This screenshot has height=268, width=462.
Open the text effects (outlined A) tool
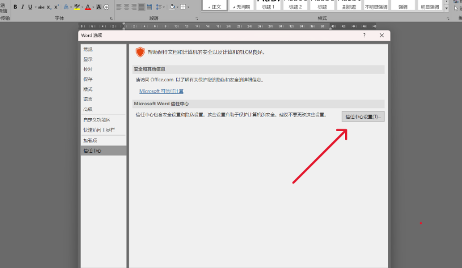(x=66, y=7)
